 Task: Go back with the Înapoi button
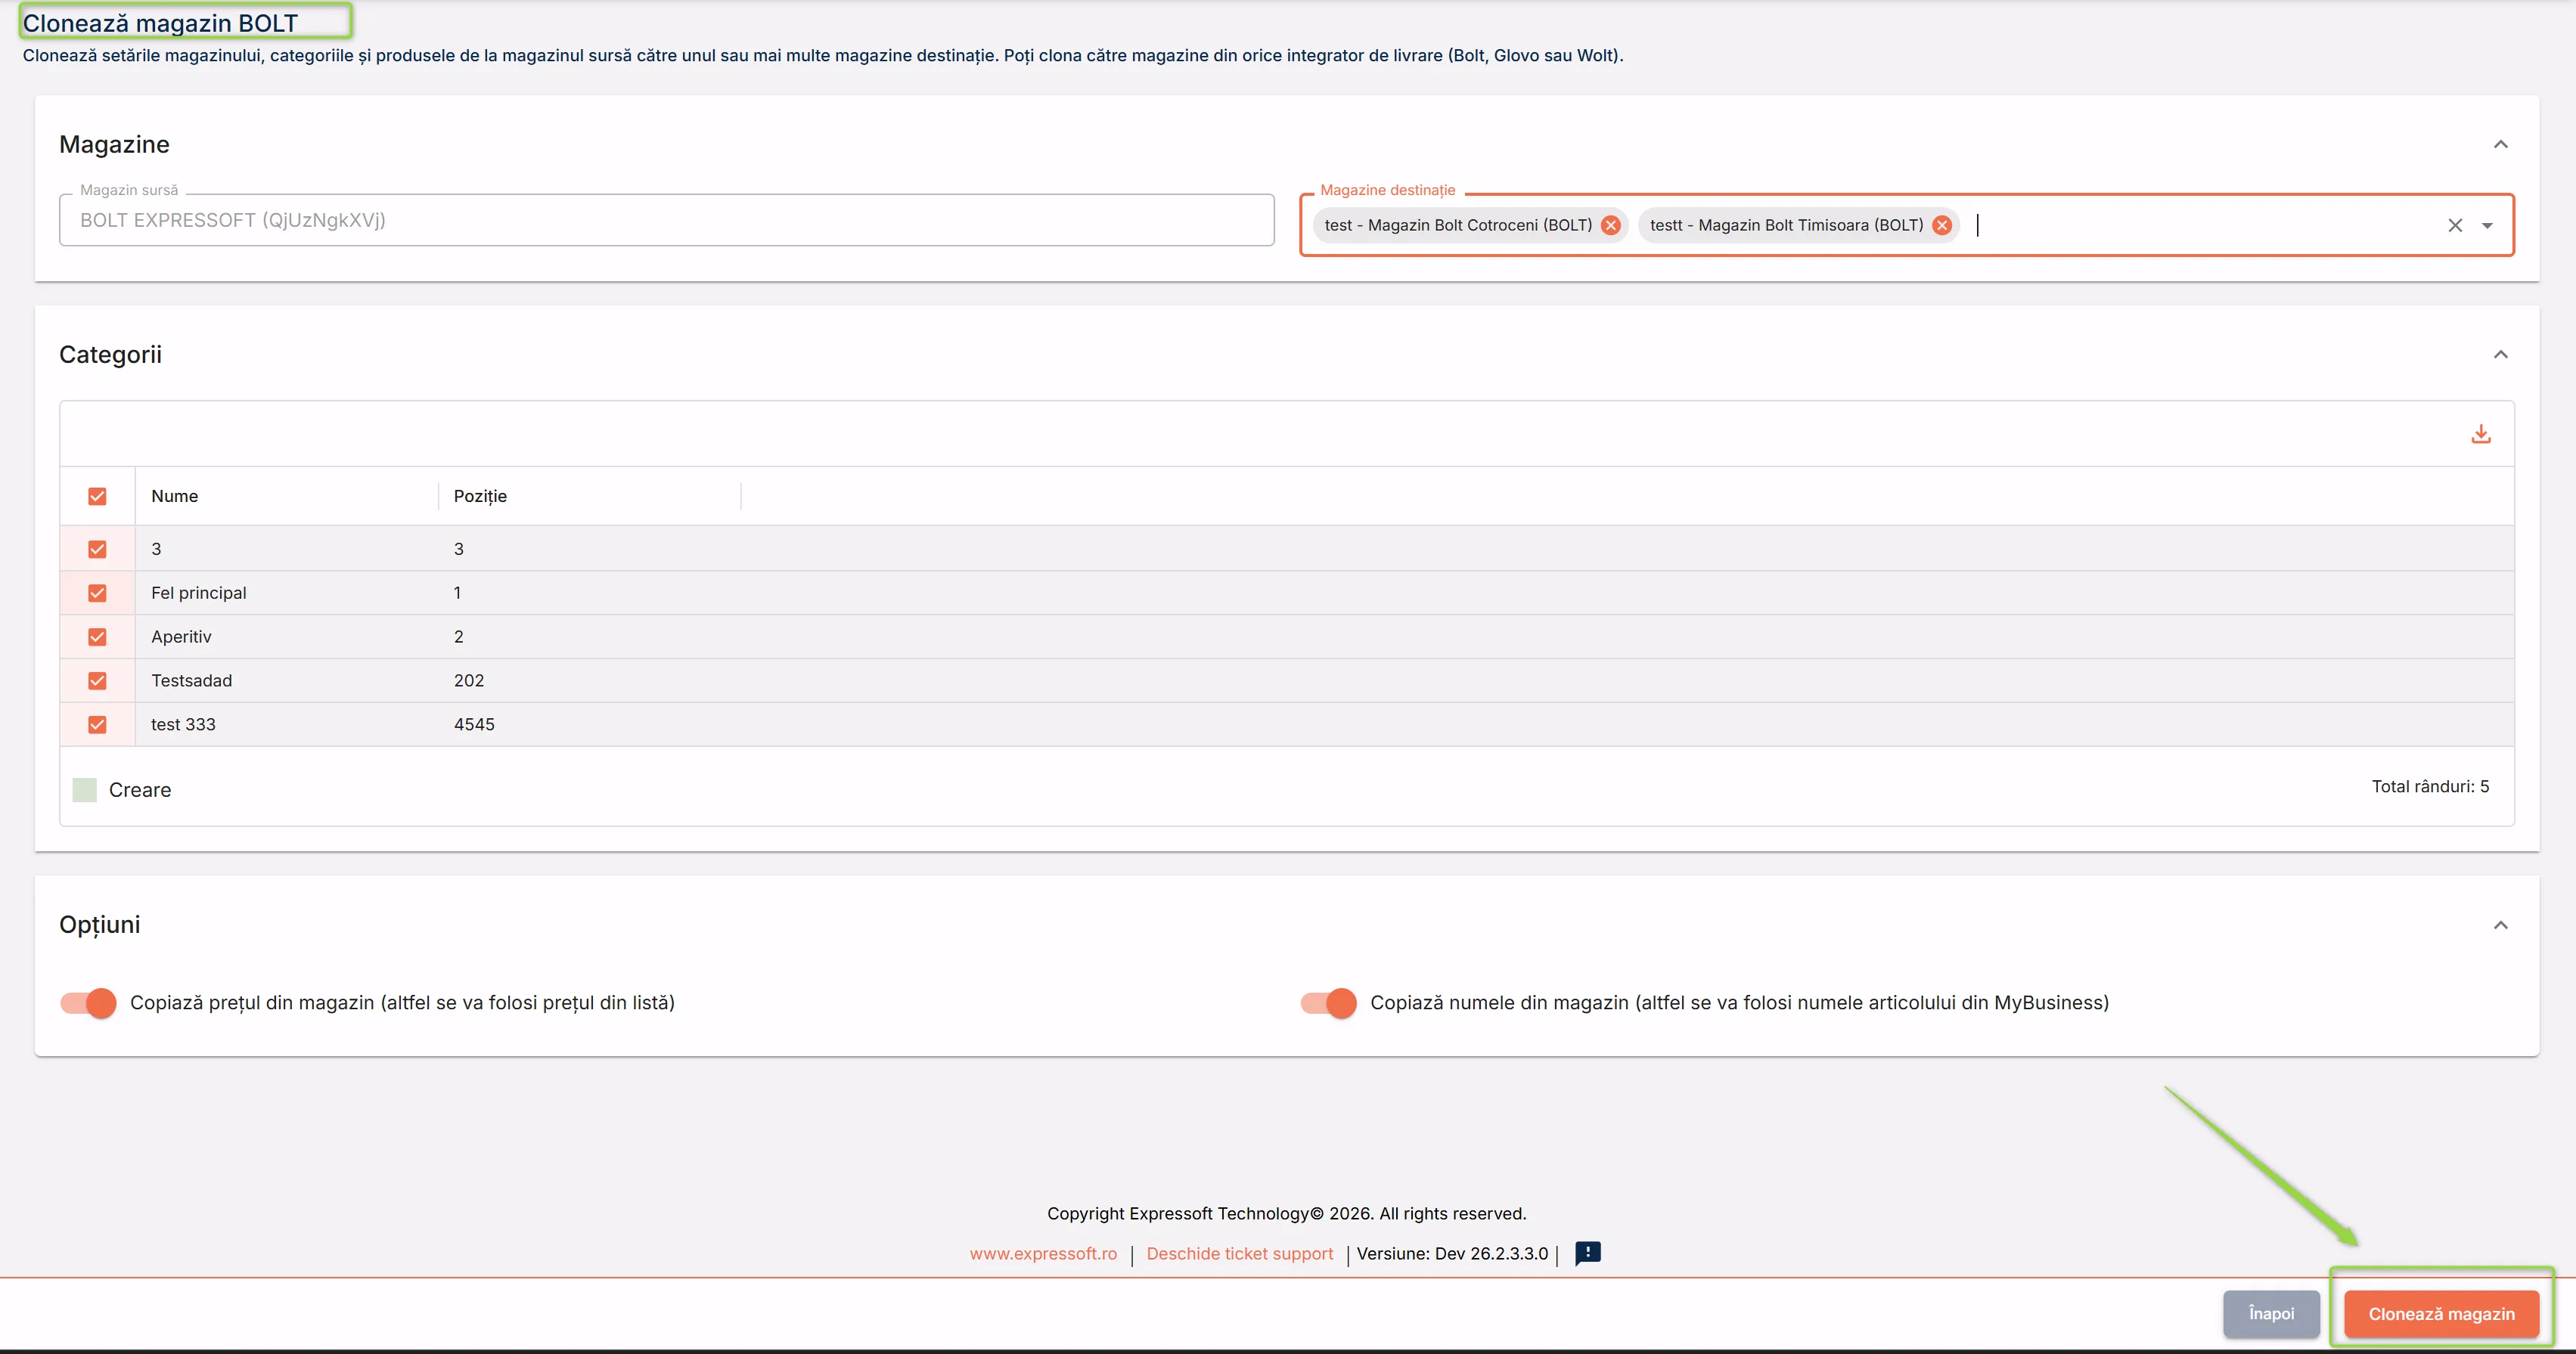click(2271, 1314)
